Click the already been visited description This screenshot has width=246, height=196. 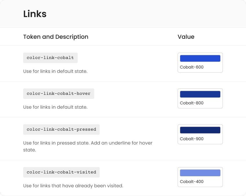[x=73, y=186]
